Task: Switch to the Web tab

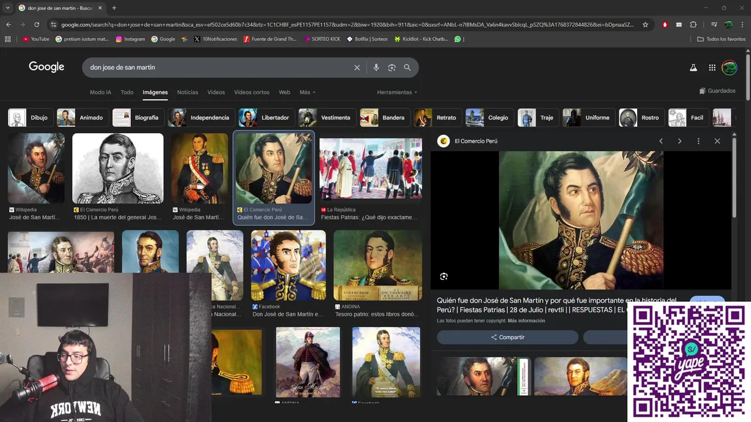Action: (285, 92)
